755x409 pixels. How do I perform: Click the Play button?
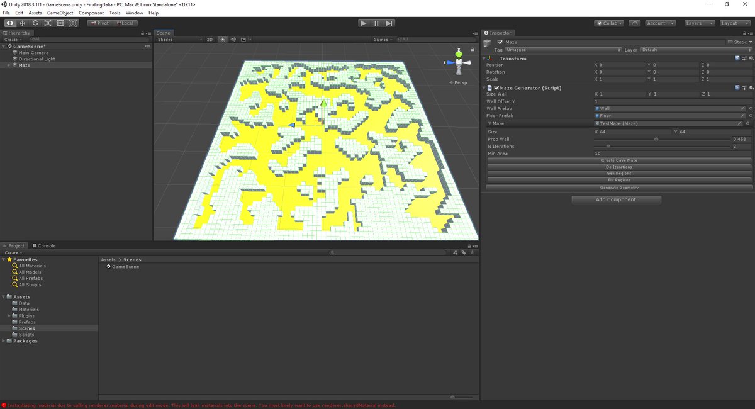(x=364, y=23)
